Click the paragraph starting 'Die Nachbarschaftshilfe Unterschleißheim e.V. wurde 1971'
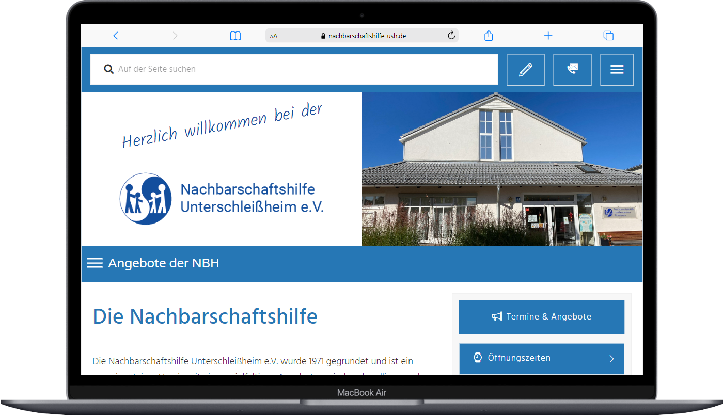This screenshot has height=415, width=723. click(x=258, y=365)
